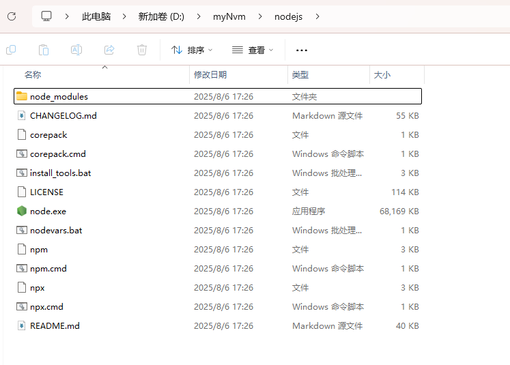This screenshot has width=510, height=365.
Task: Select the install_tools.bat file name
Action: click(60, 173)
